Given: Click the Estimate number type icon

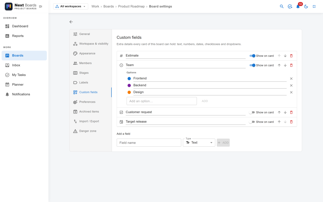Looking at the screenshot, I should 121,56.
